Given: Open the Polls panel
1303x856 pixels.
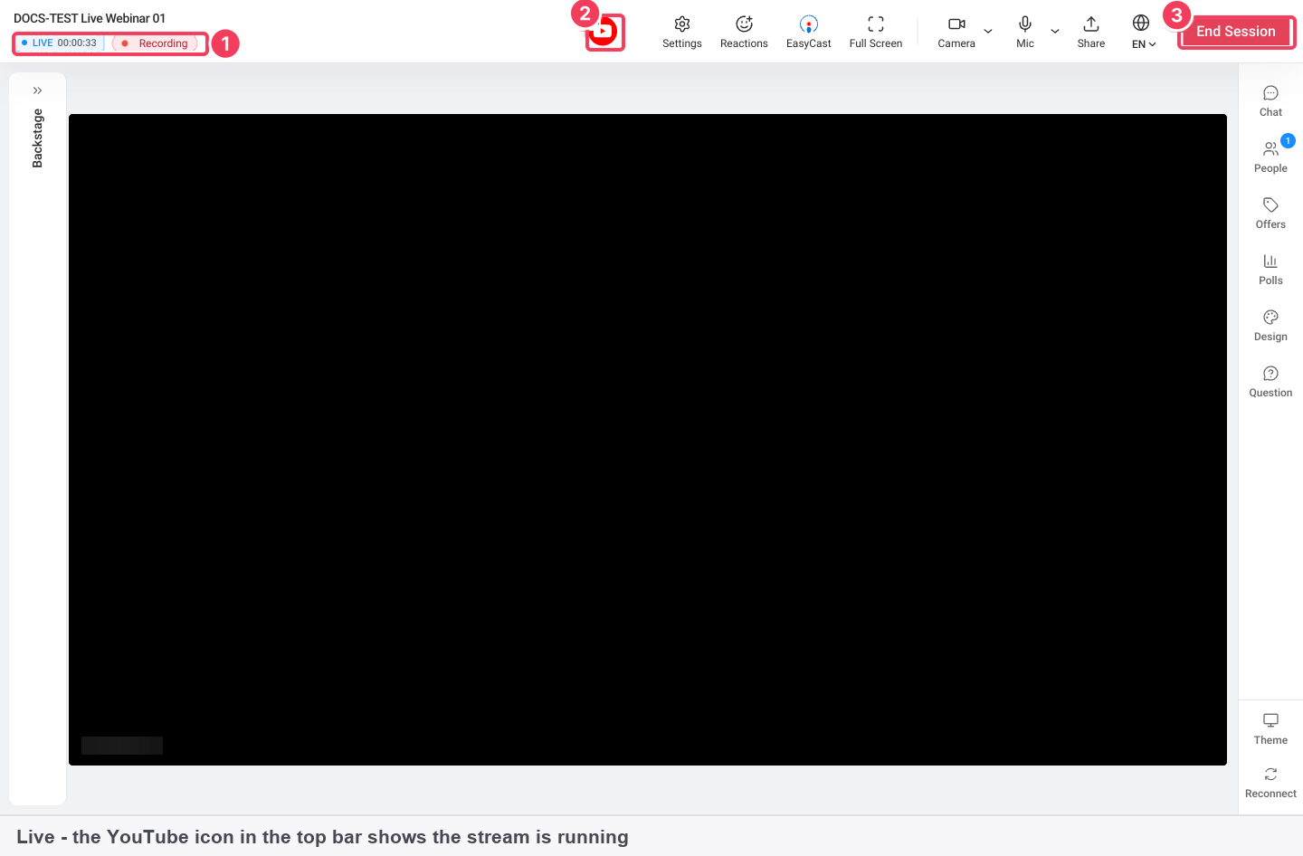Looking at the screenshot, I should (1270, 270).
